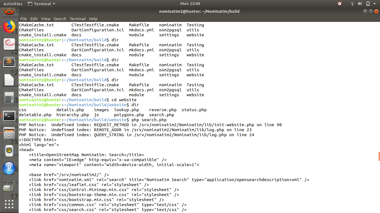Click 'lookup.php' in the listing

(127, 110)
